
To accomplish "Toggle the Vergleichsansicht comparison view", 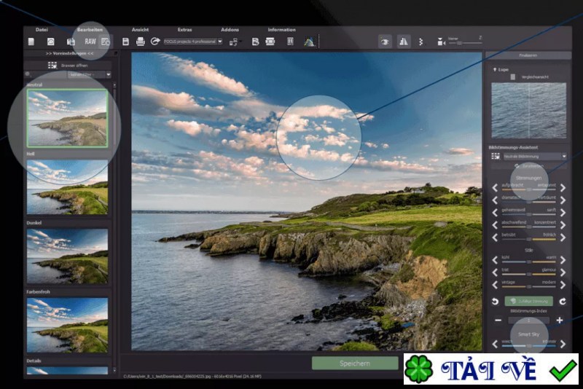I will [512, 76].
